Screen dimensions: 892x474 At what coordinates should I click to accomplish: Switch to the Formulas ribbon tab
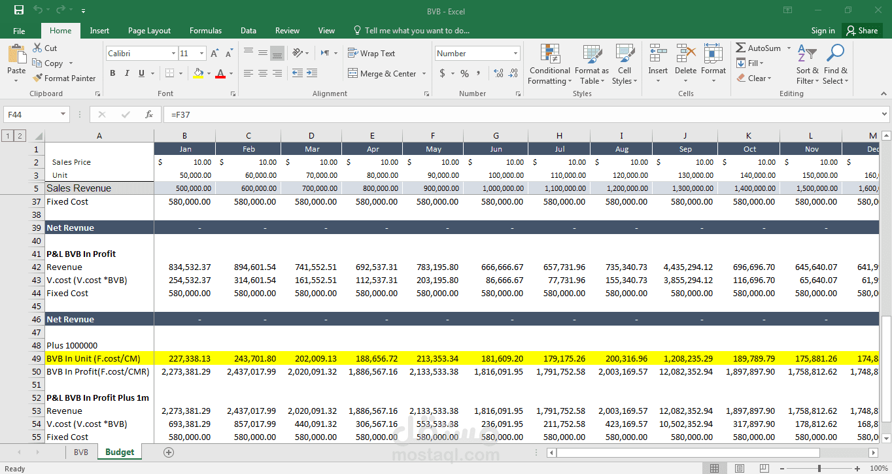[x=205, y=30]
